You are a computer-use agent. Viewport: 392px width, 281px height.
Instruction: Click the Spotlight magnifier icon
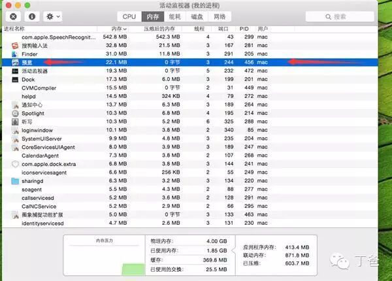coord(15,113)
